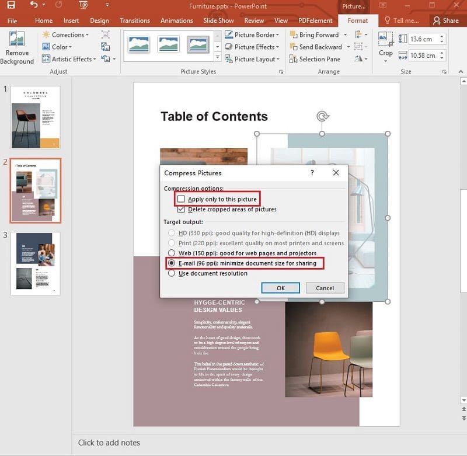Click Bring Forward

tap(315, 35)
